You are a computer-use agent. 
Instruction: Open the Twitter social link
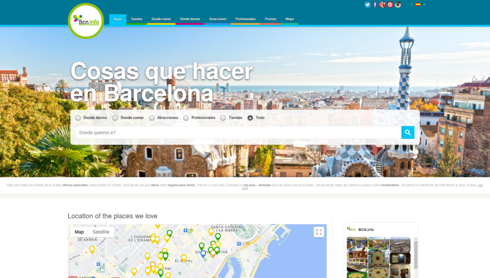[367, 5]
